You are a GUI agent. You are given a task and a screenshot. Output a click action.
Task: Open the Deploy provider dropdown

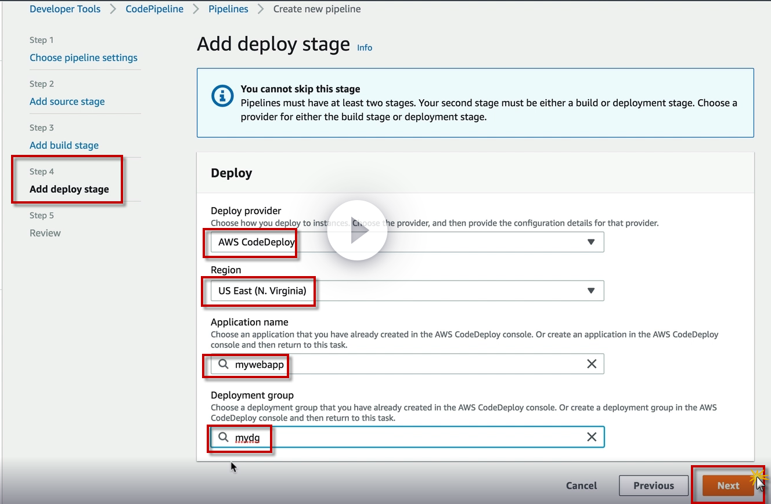tap(407, 242)
